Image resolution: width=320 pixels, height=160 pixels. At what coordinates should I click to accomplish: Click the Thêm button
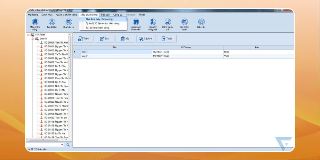pyautogui.click(x=84, y=38)
